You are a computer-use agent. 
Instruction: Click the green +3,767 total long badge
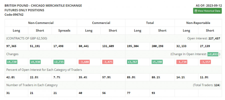pos(133,62)
